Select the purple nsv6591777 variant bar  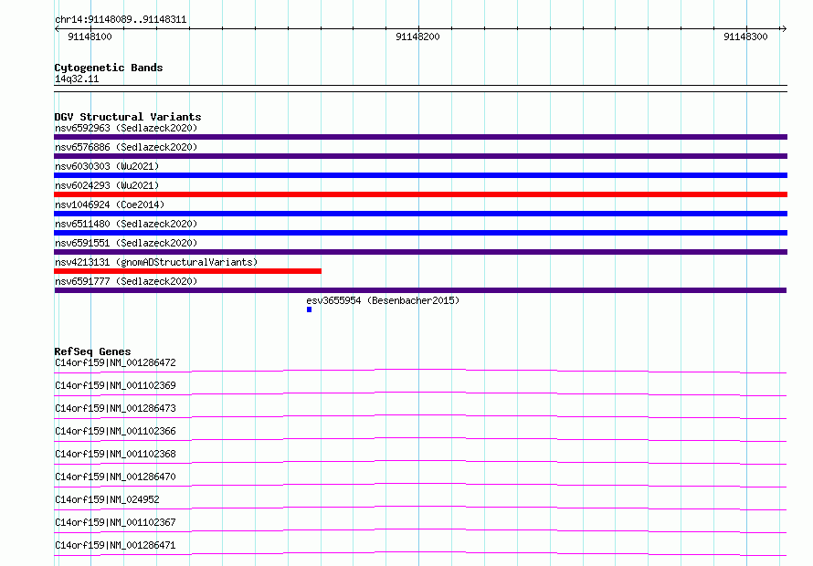click(x=420, y=290)
